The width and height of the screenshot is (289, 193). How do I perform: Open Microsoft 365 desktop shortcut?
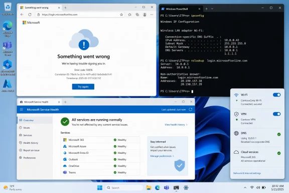pos(8,68)
